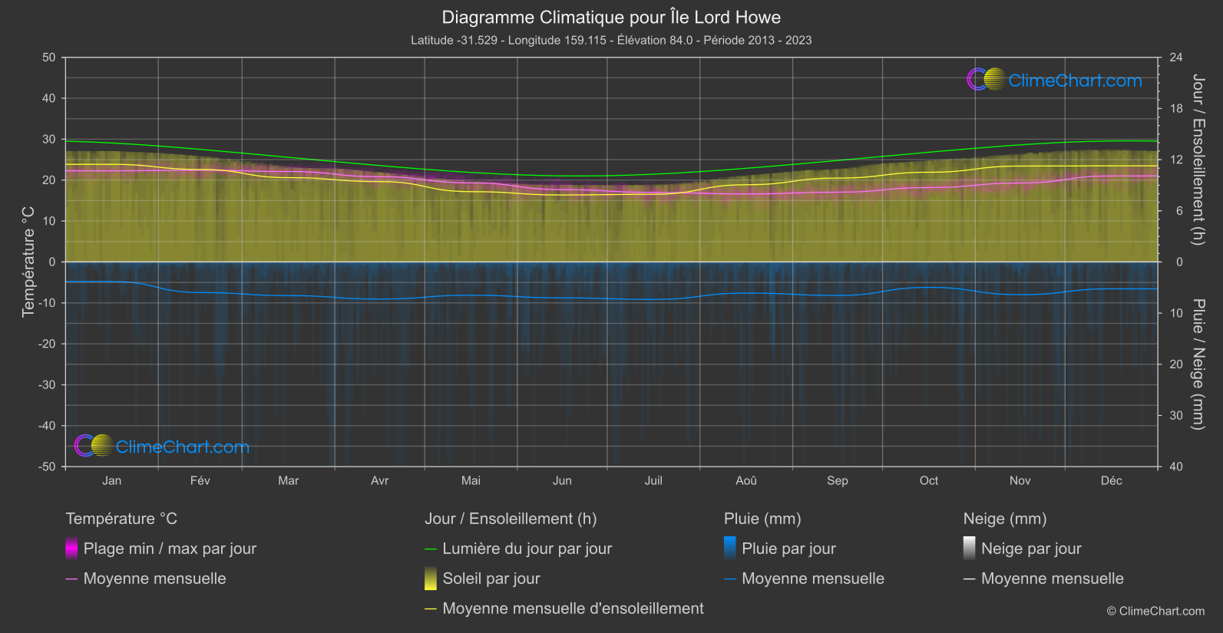
Task: Click the Oct month label
Action: pos(929,480)
